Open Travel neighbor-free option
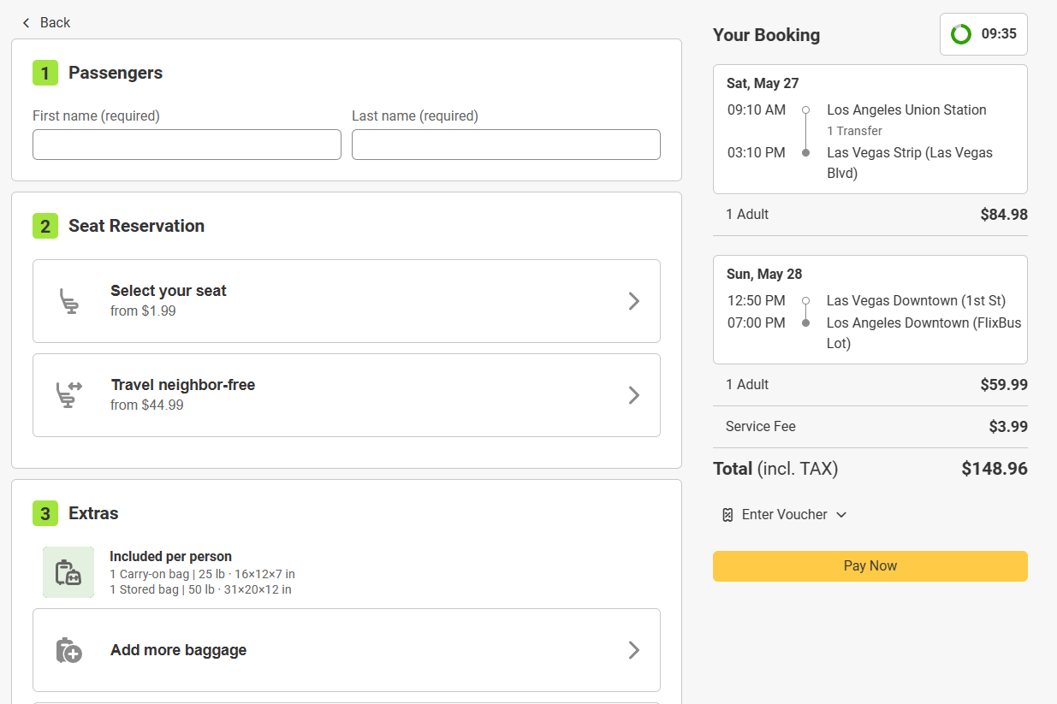The image size is (1057, 704). coord(347,395)
